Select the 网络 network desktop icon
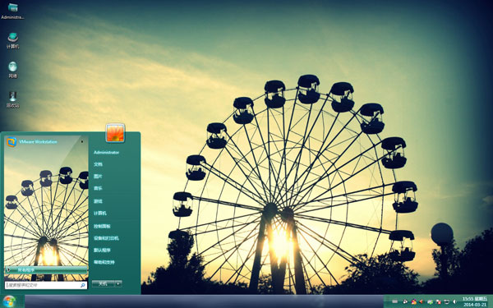493x308 pixels. (x=12, y=70)
